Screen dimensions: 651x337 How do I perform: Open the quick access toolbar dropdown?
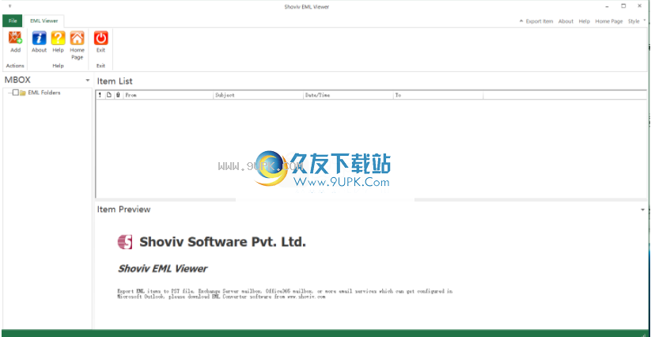pyautogui.click(x=10, y=6)
